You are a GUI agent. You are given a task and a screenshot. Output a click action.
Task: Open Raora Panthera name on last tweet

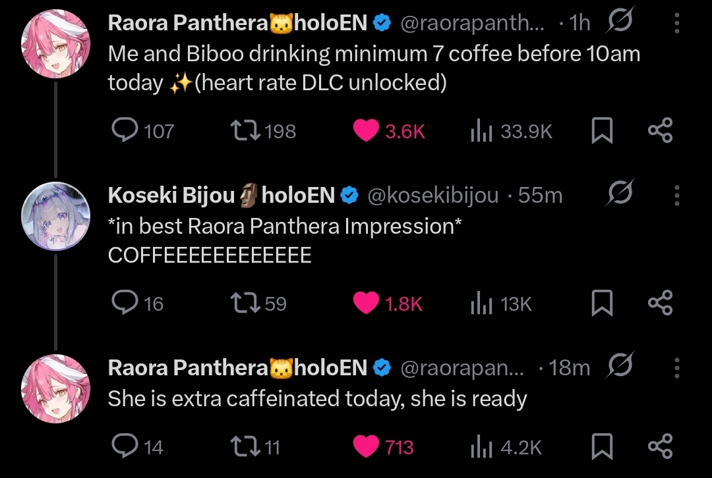pos(188,368)
